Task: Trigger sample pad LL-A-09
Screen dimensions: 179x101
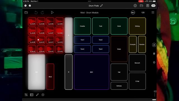Action: pos(32,40)
